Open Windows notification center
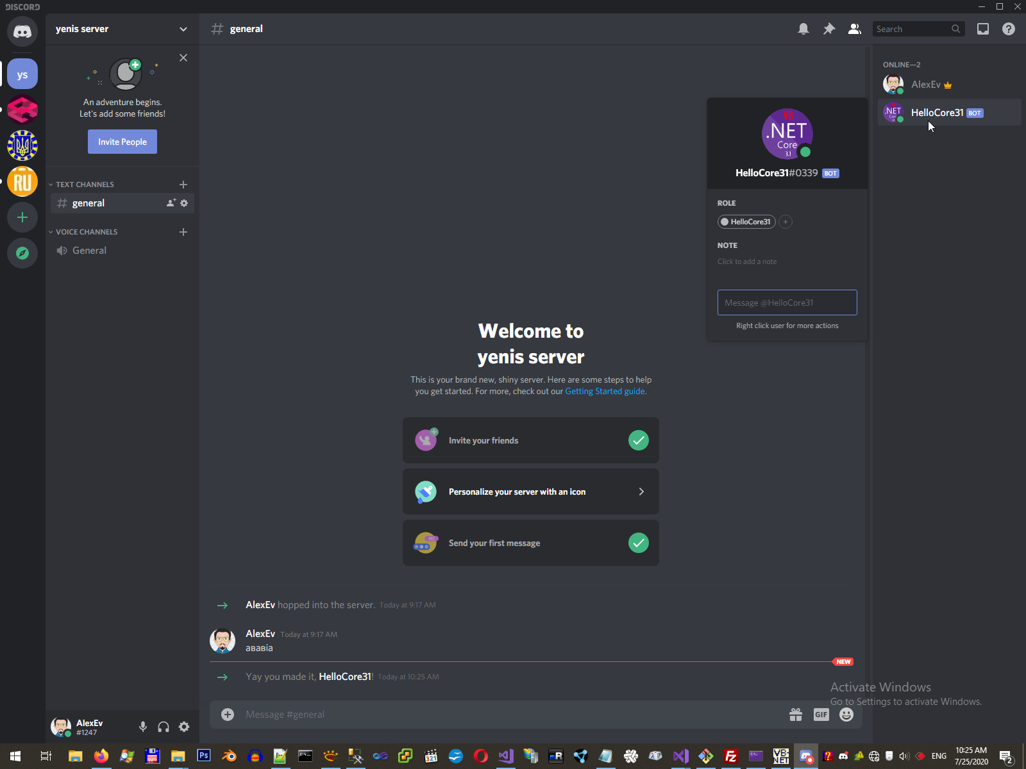Image resolution: width=1026 pixels, height=769 pixels. coord(1006,757)
